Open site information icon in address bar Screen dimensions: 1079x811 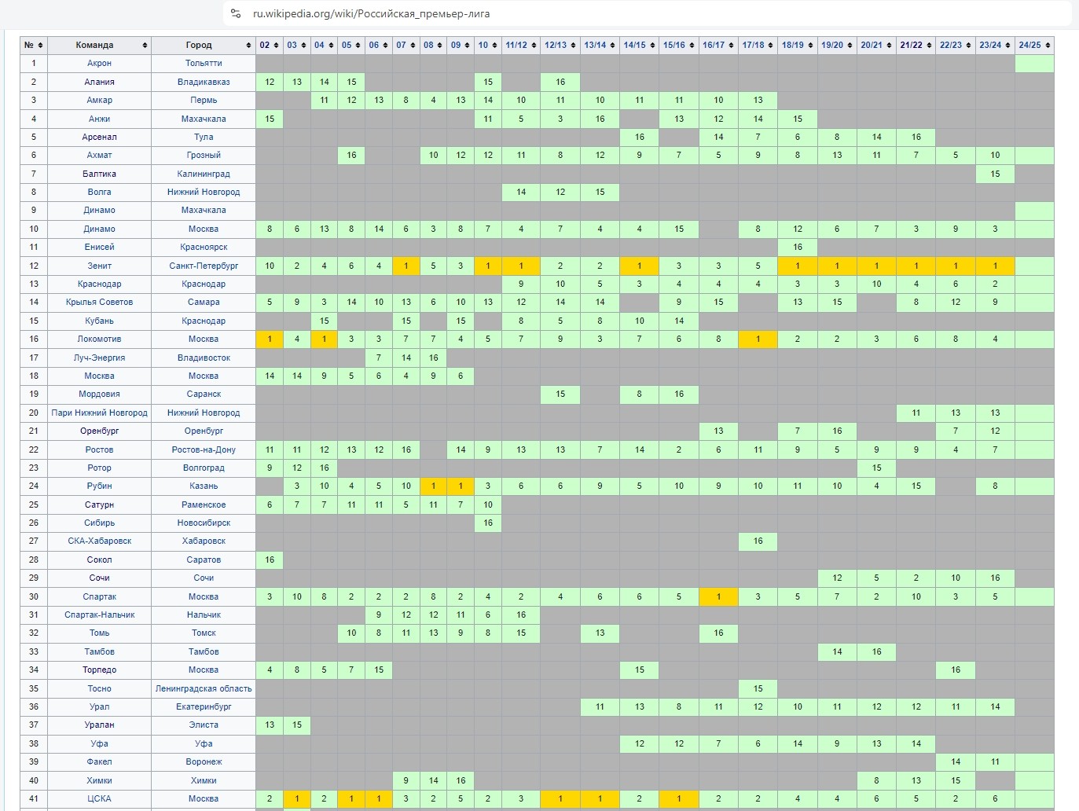point(236,13)
